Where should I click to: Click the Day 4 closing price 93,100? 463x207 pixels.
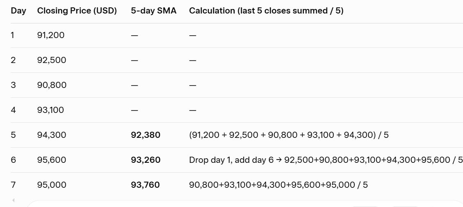click(x=51, y=110)
